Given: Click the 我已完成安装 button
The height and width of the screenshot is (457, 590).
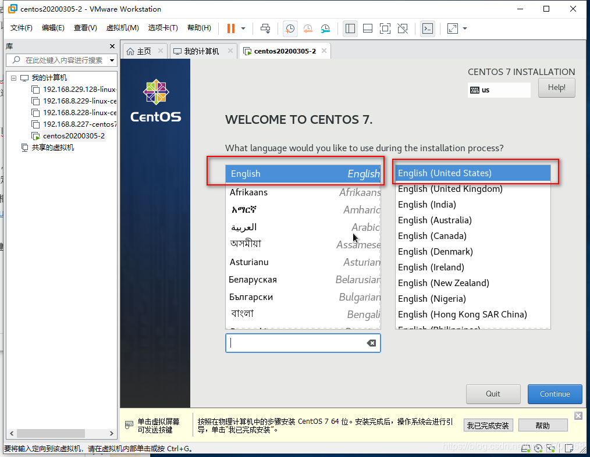Looking at the screenshot, I should [x=488, y=426].
